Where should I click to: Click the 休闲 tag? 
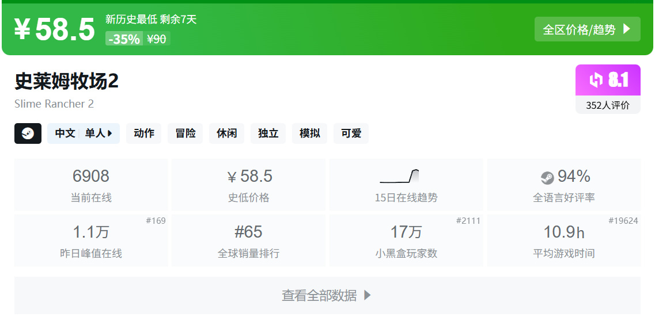point(227,133)
